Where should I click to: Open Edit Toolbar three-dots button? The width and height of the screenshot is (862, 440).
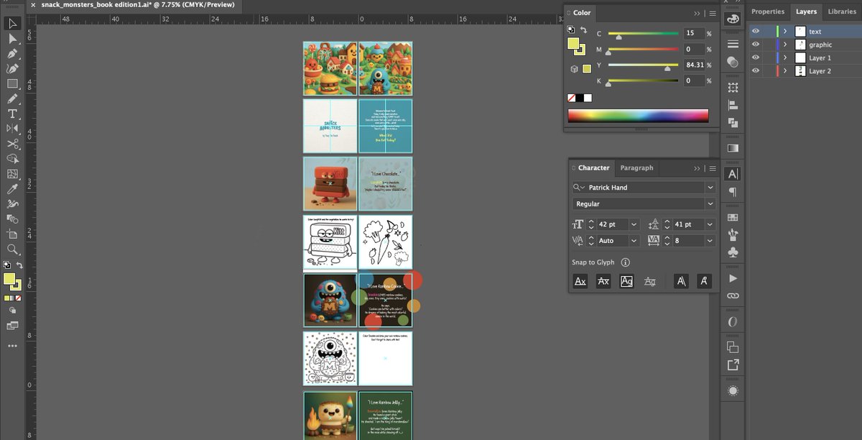tap(12, 346)
